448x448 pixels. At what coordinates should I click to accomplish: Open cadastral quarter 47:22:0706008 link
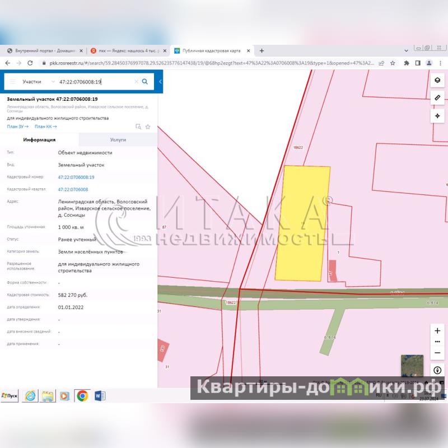73,189
